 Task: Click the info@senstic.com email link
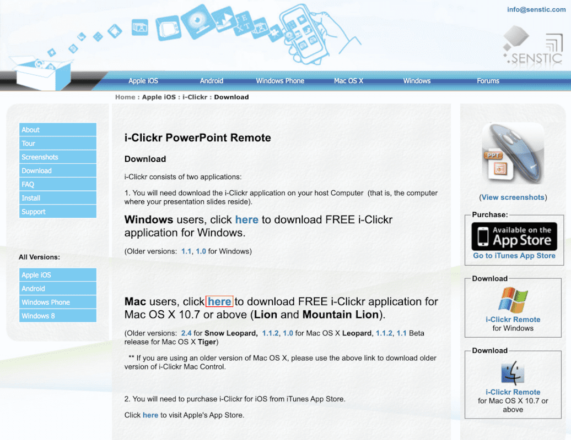click(x=536, y=9)
